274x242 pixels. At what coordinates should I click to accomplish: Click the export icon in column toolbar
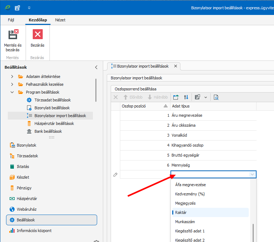coord(176,97)
